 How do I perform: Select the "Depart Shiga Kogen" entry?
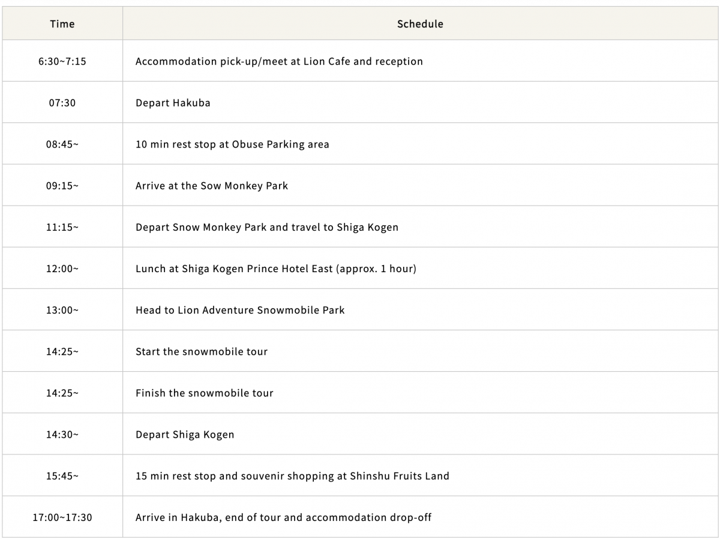pos(185,434)
